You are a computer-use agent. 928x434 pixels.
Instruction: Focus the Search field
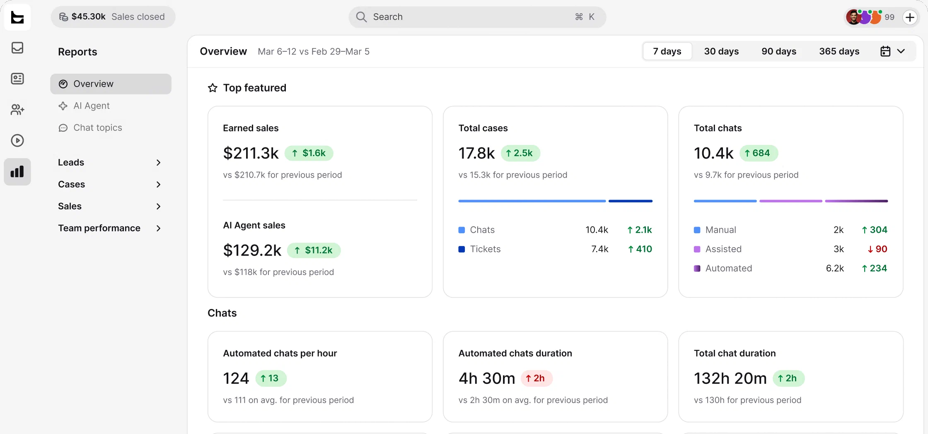click(x=477, y=17)
